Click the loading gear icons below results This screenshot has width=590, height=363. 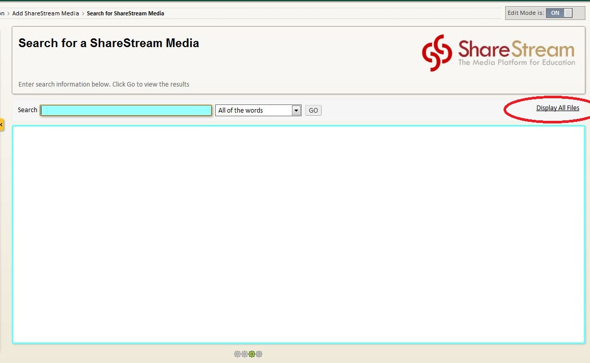pos(248,354)
